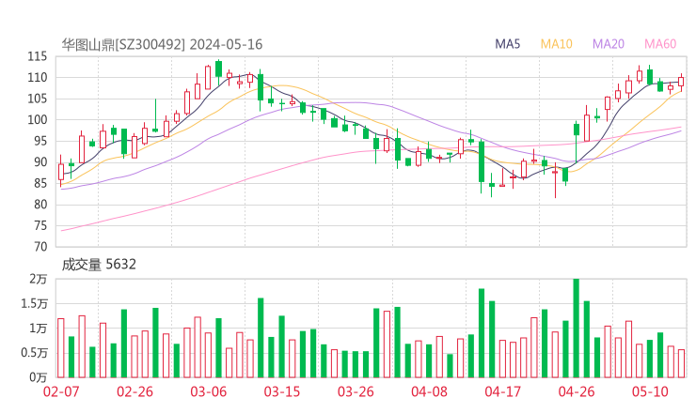The height and width of the screenshot is (413, 696).
Task: Click the MA10 legend label
Action: pos(556,44)
